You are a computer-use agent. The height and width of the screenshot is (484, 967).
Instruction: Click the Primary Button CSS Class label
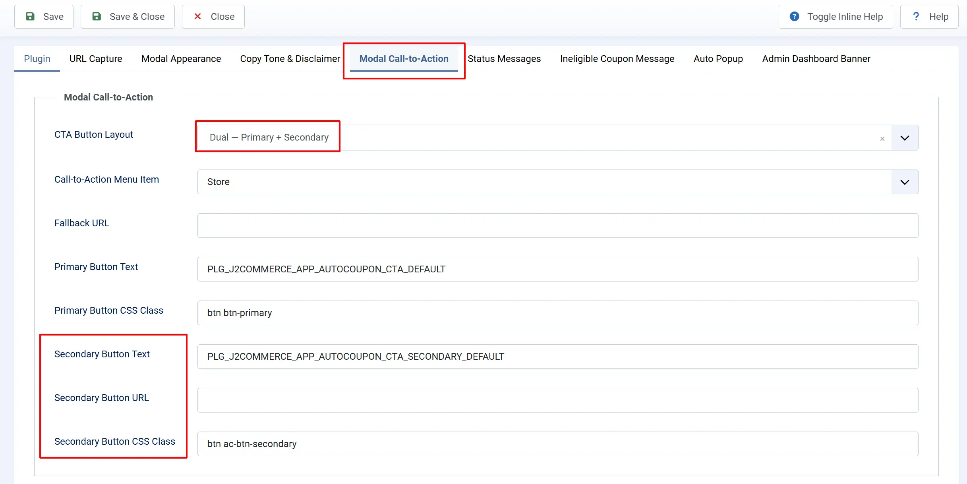[x=109, y=310]
